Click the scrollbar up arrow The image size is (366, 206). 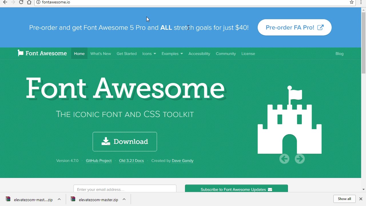tap(363, 10)
